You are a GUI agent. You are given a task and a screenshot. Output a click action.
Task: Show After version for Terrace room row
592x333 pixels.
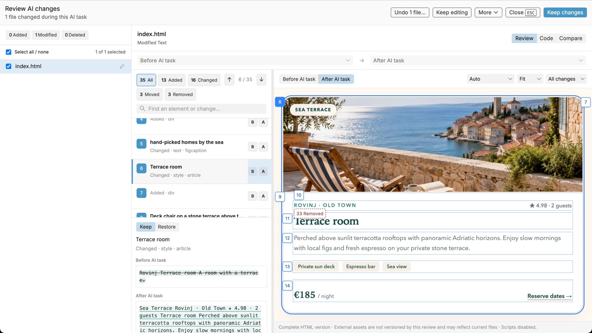pos(263,171)
